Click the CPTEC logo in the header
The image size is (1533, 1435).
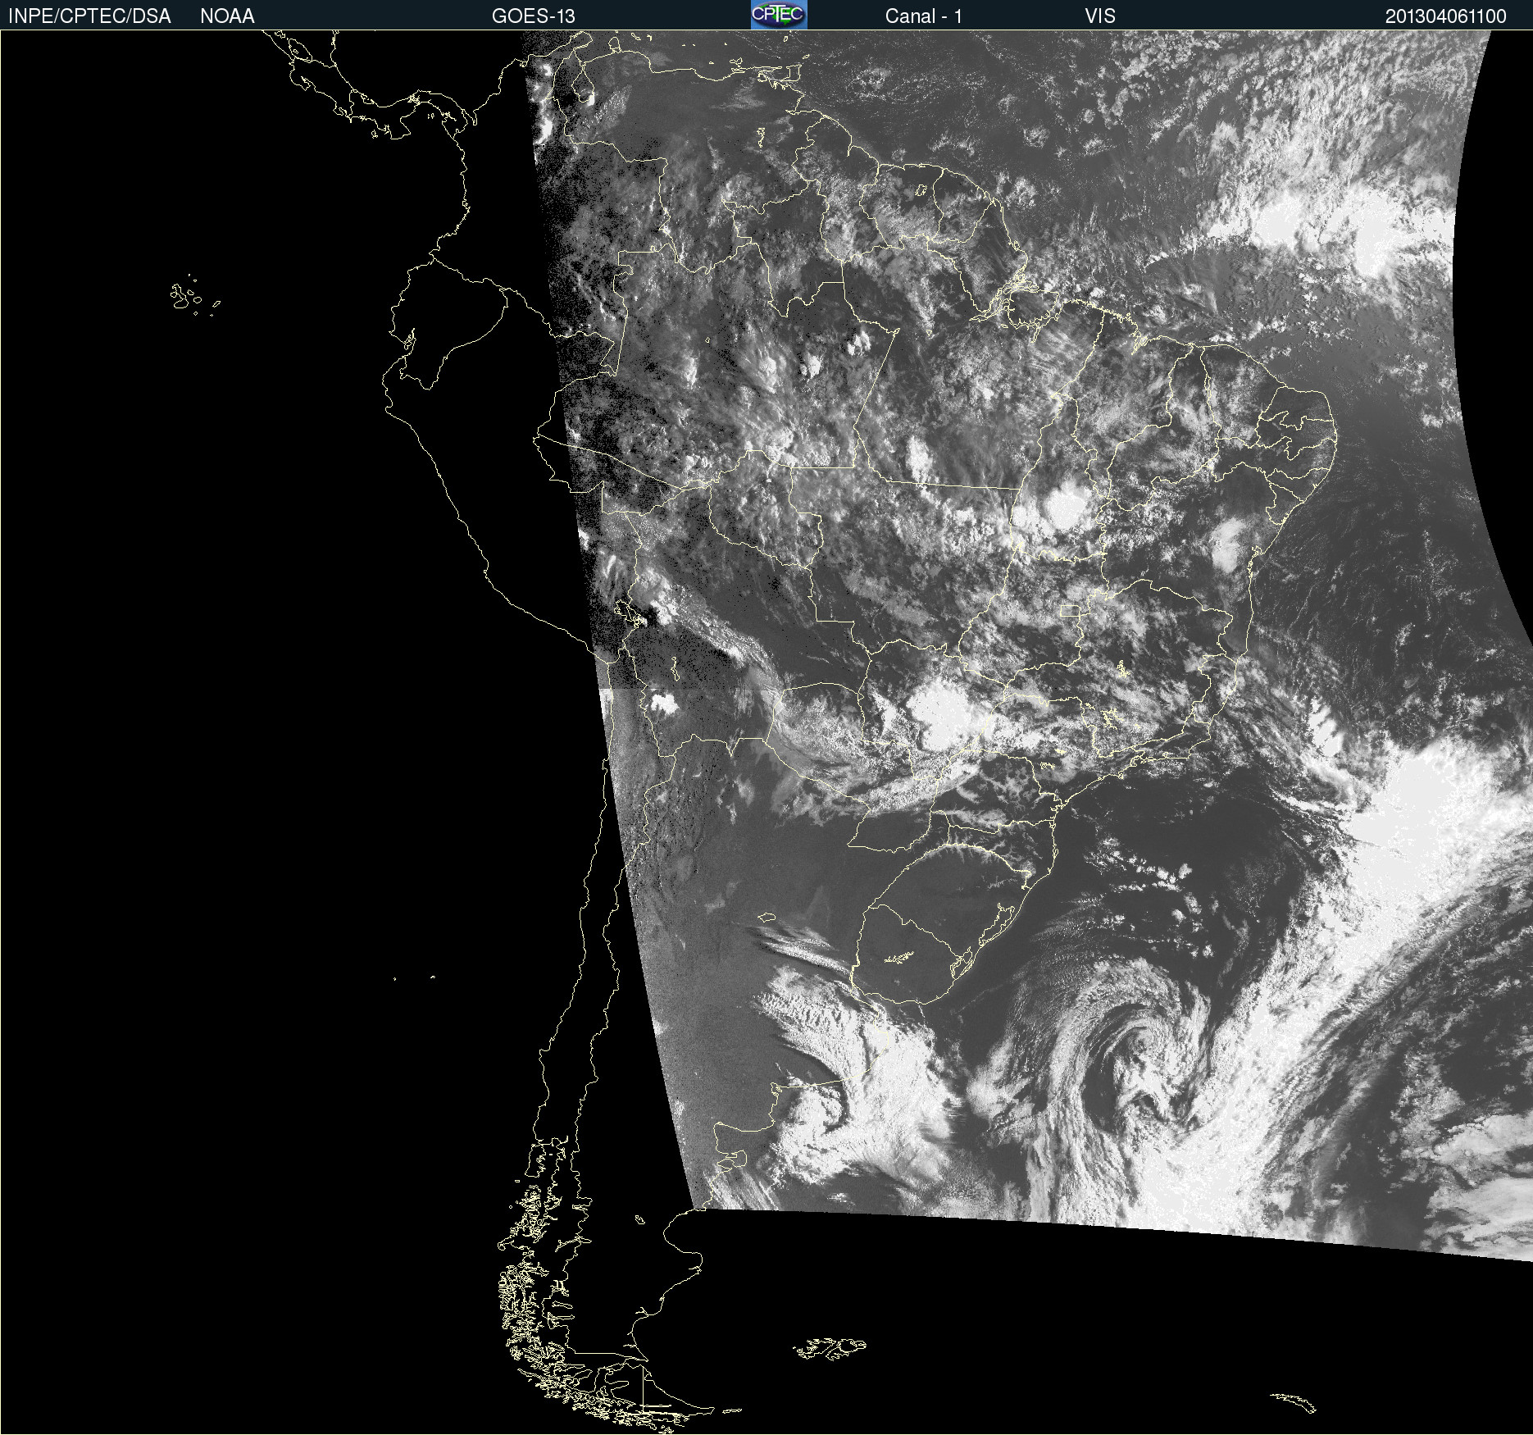tap(779, 15)
